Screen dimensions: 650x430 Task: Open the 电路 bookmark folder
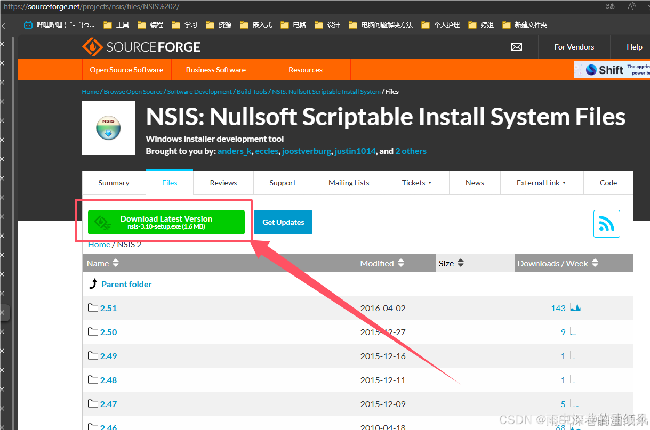pyautogui.click(x=293, y=25)
